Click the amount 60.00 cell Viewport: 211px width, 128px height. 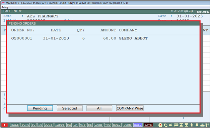pyautogui.click(x=110, y=38)
